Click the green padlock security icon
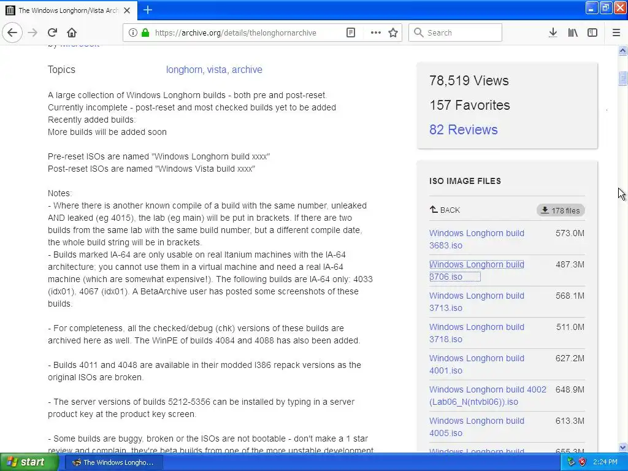 145,33
